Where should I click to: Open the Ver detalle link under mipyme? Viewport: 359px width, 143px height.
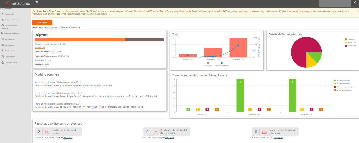tap(40, 47)
